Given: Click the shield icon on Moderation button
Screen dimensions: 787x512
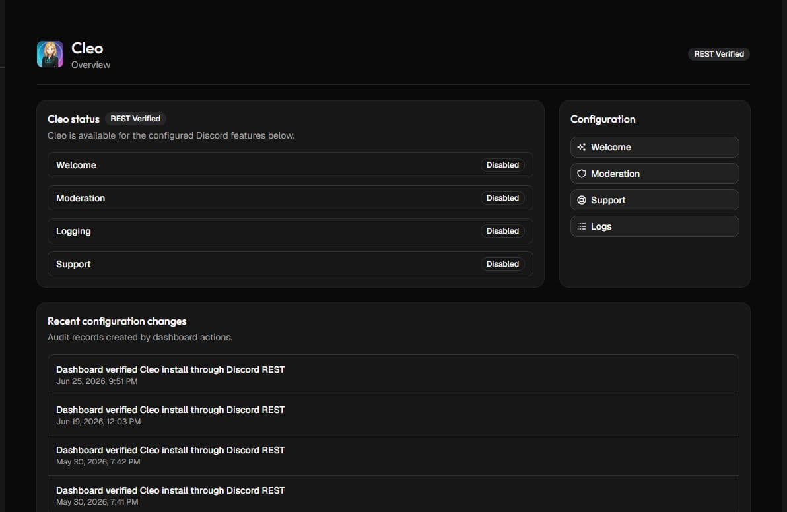Looking at the screenshot, I should 581,174.
